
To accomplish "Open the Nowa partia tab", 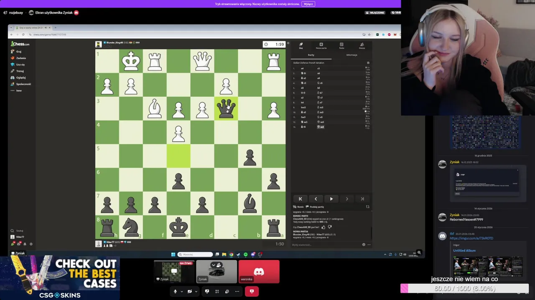I will pyautogui.click(x=321, y=45).
